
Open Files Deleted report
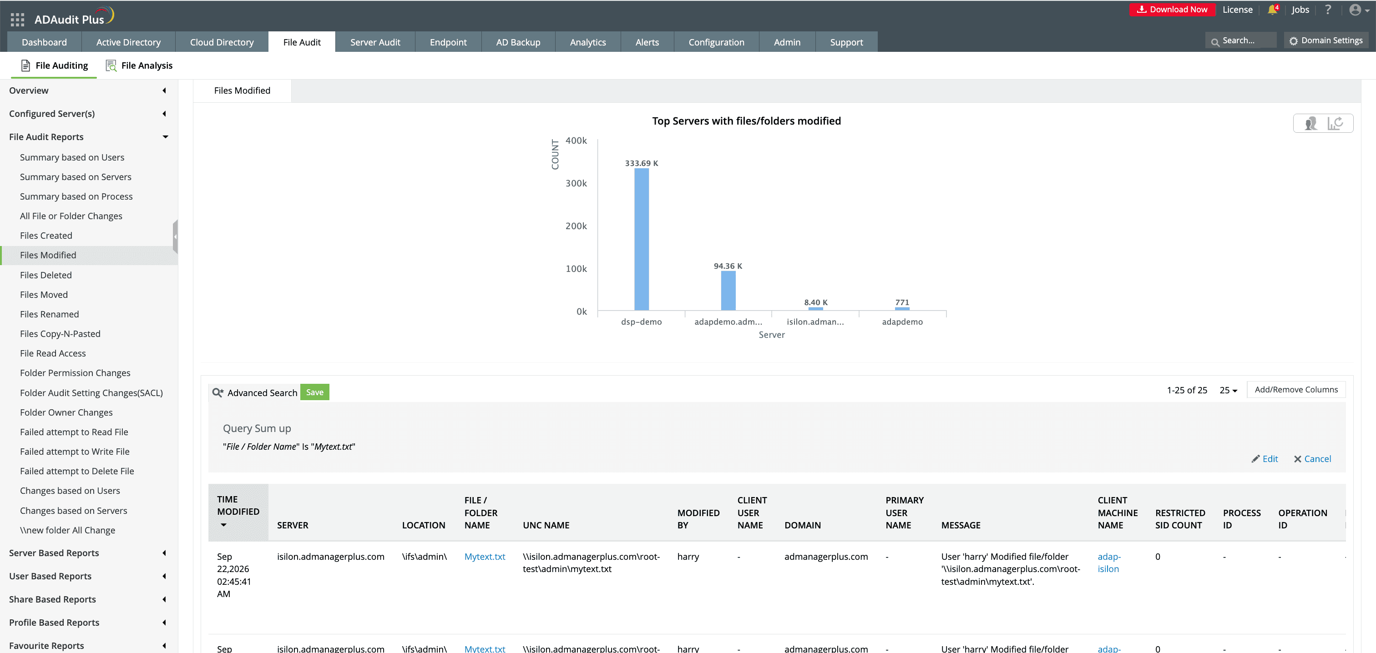(46, 275)
